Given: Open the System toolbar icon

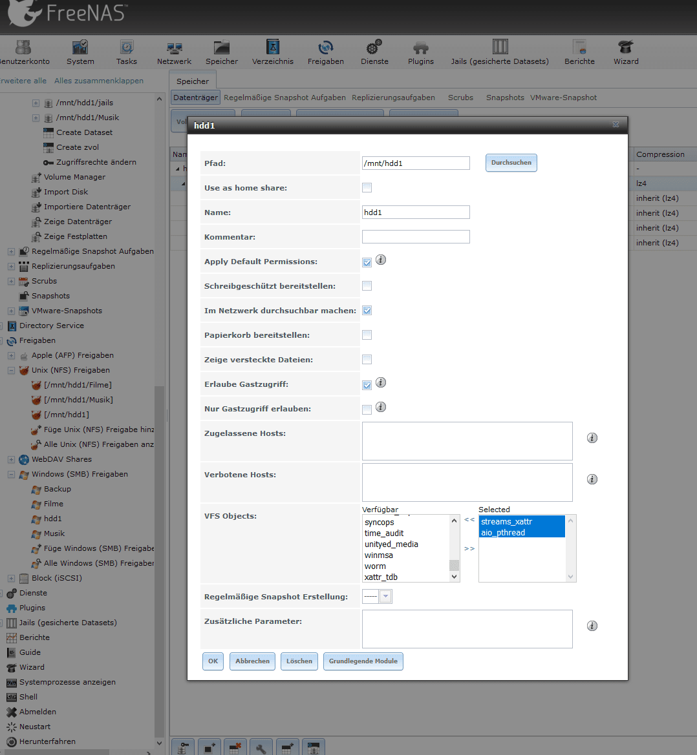Looking at the screenshot, I should 80,52.
